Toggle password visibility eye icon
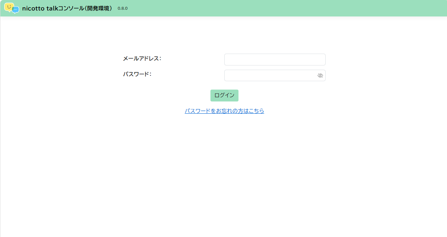The height and width of the screenshot is (237, 447). tap(320, 75)
